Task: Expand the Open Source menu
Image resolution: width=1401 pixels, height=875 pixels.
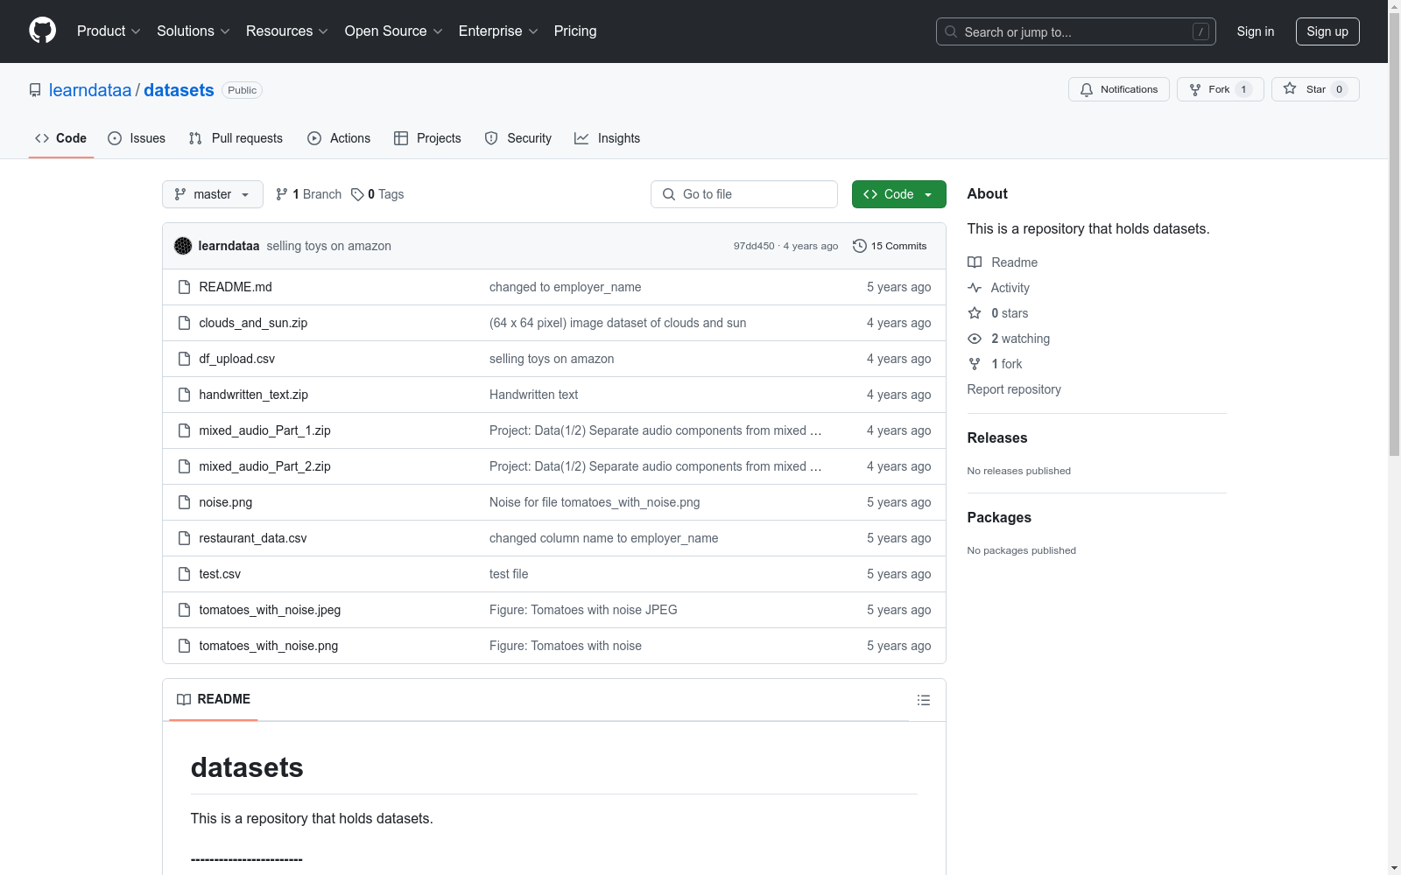Action: tap(394, 31)
